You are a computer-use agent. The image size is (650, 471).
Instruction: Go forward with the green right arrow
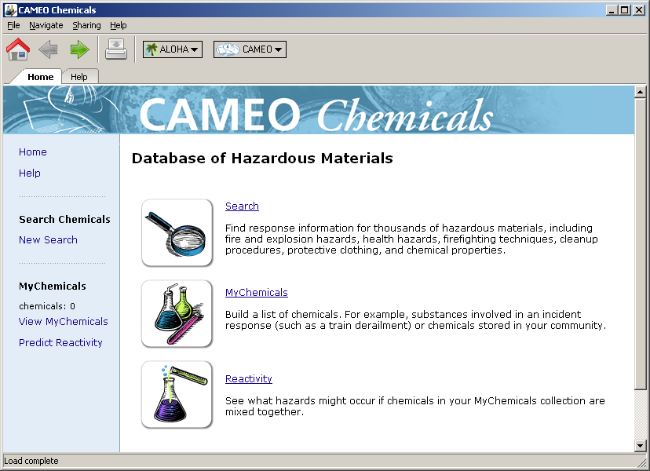[79, 49]
